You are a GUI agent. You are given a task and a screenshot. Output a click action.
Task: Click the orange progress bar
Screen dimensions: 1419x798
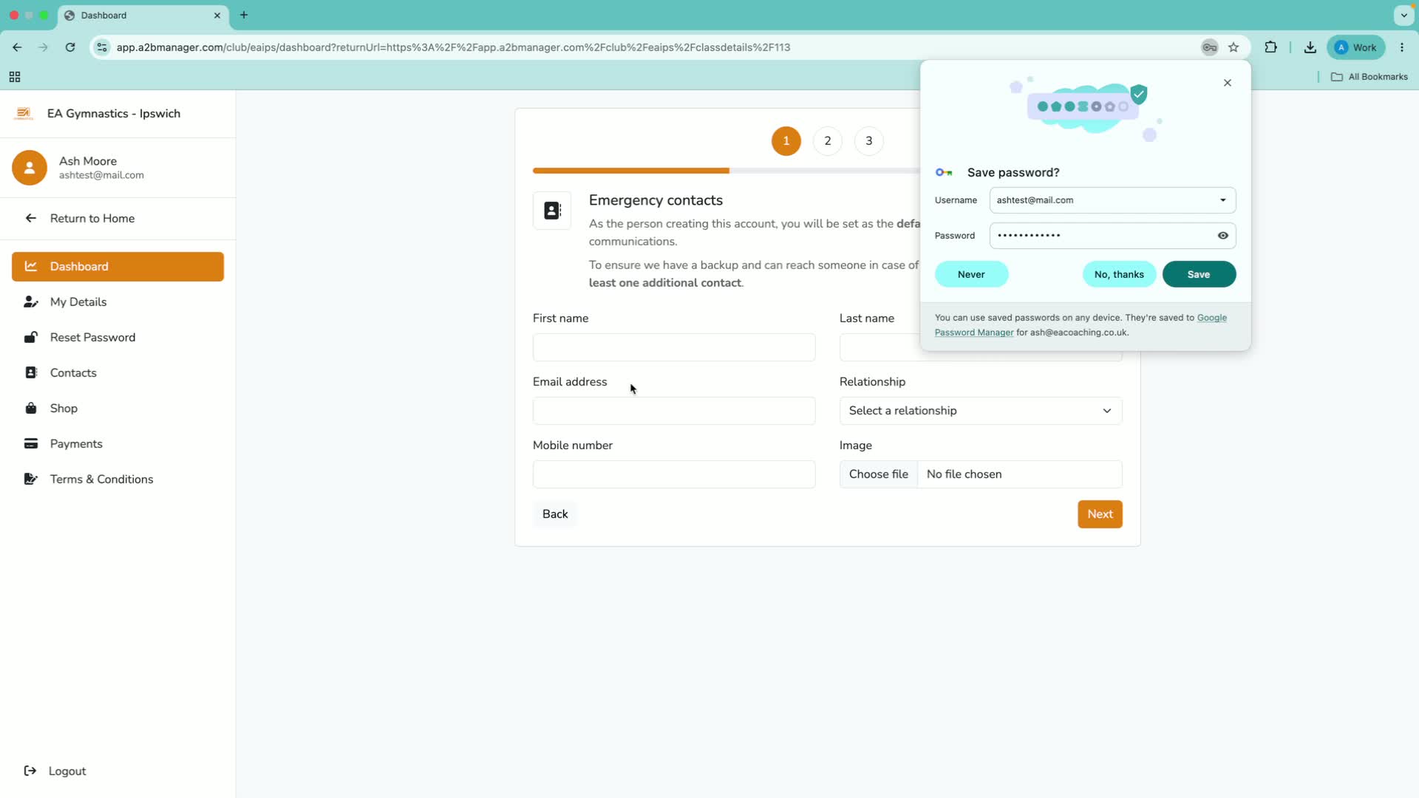(631, 171)
